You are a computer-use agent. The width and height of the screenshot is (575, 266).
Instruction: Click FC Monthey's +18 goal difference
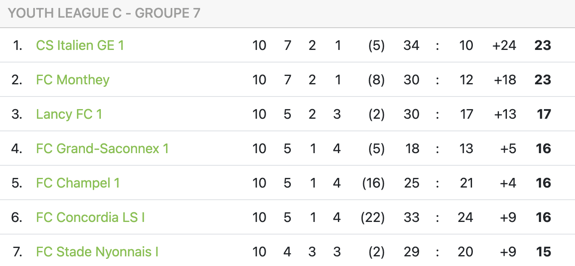coord(504,80)
